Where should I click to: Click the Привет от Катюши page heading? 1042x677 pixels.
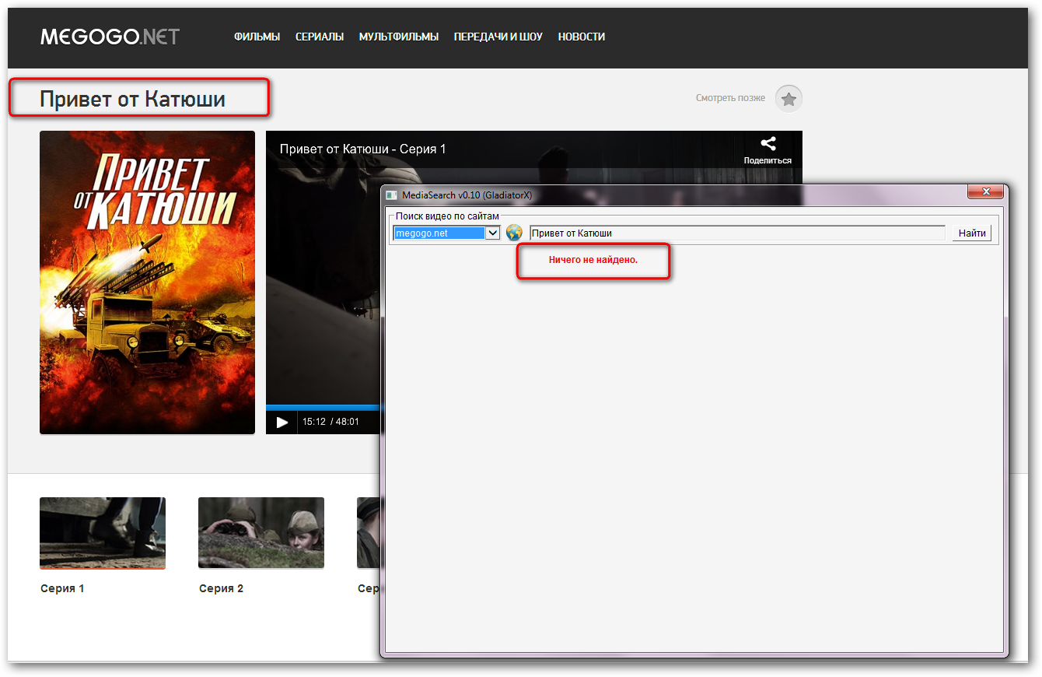132,99
